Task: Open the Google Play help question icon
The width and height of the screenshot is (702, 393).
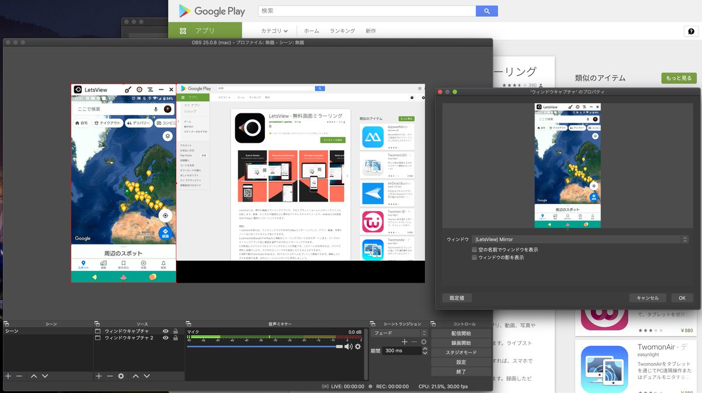Action: [x=691, y=32]
